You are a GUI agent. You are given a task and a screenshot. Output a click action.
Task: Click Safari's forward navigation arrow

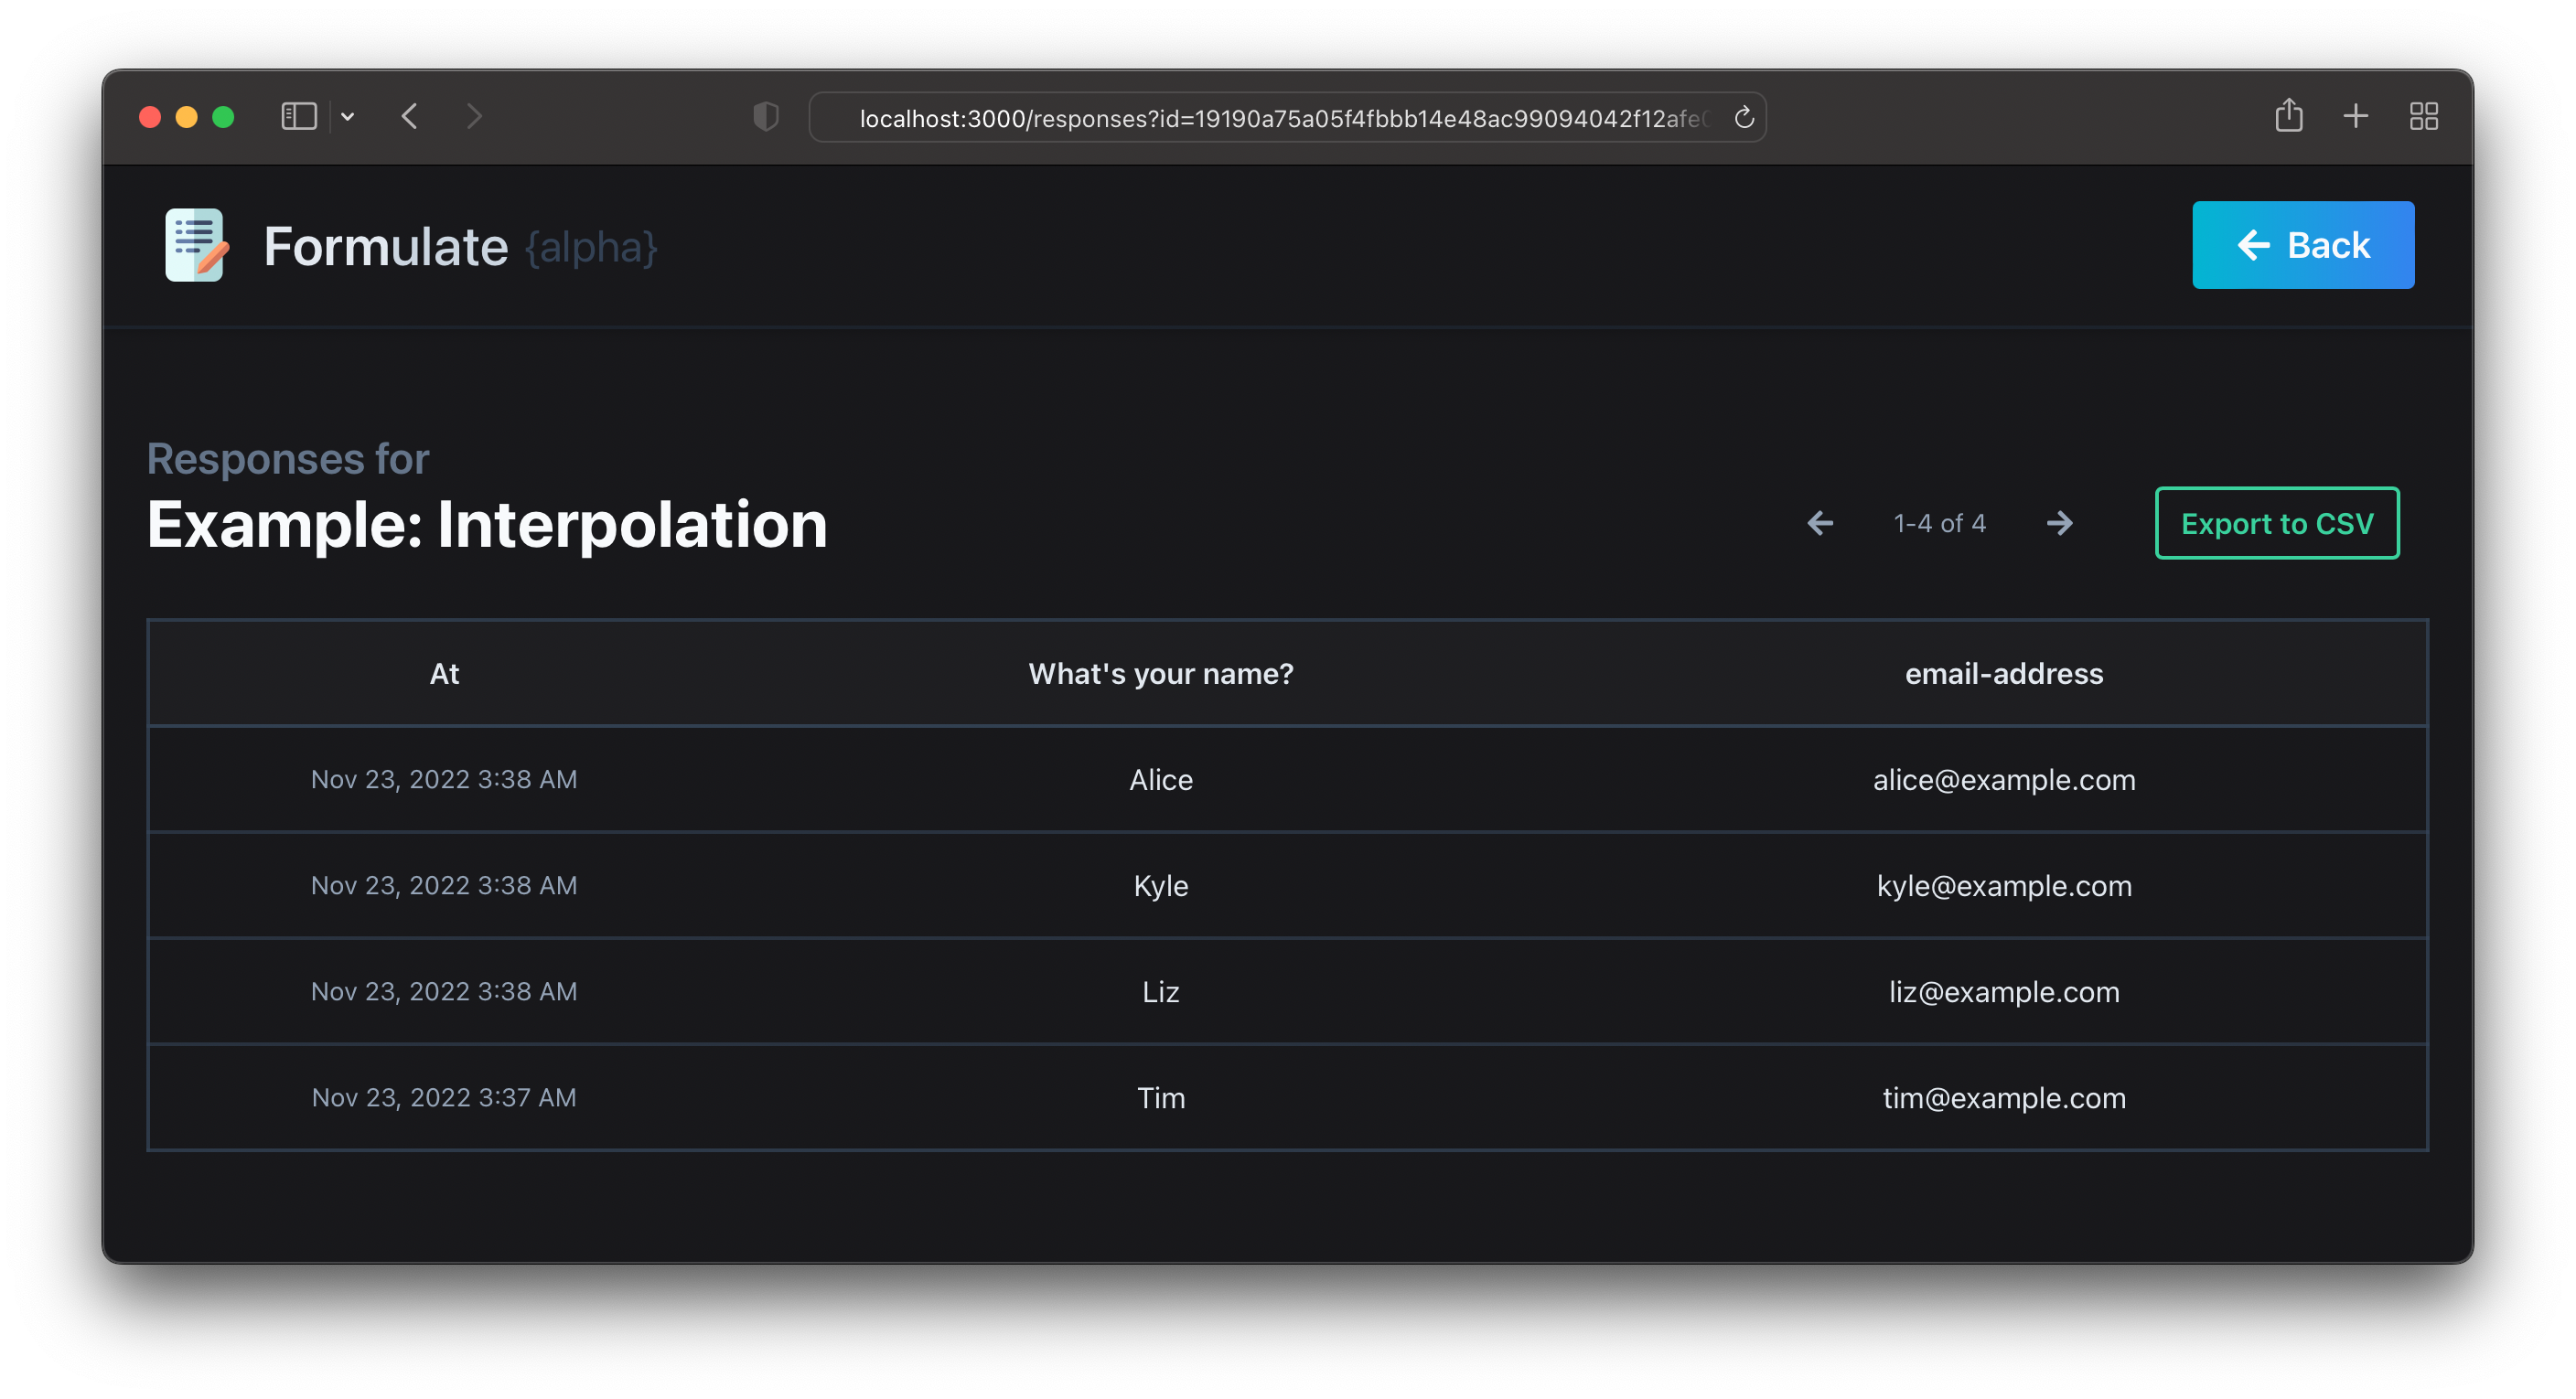[x=474, y=117]
